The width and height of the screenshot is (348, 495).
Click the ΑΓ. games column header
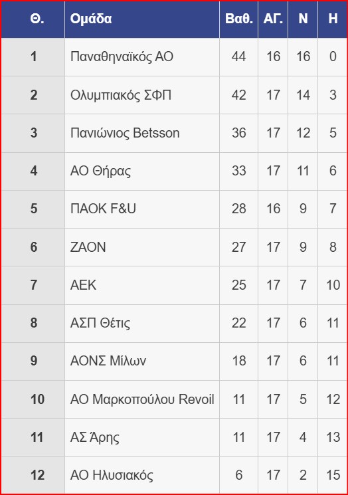click(273, 19)
